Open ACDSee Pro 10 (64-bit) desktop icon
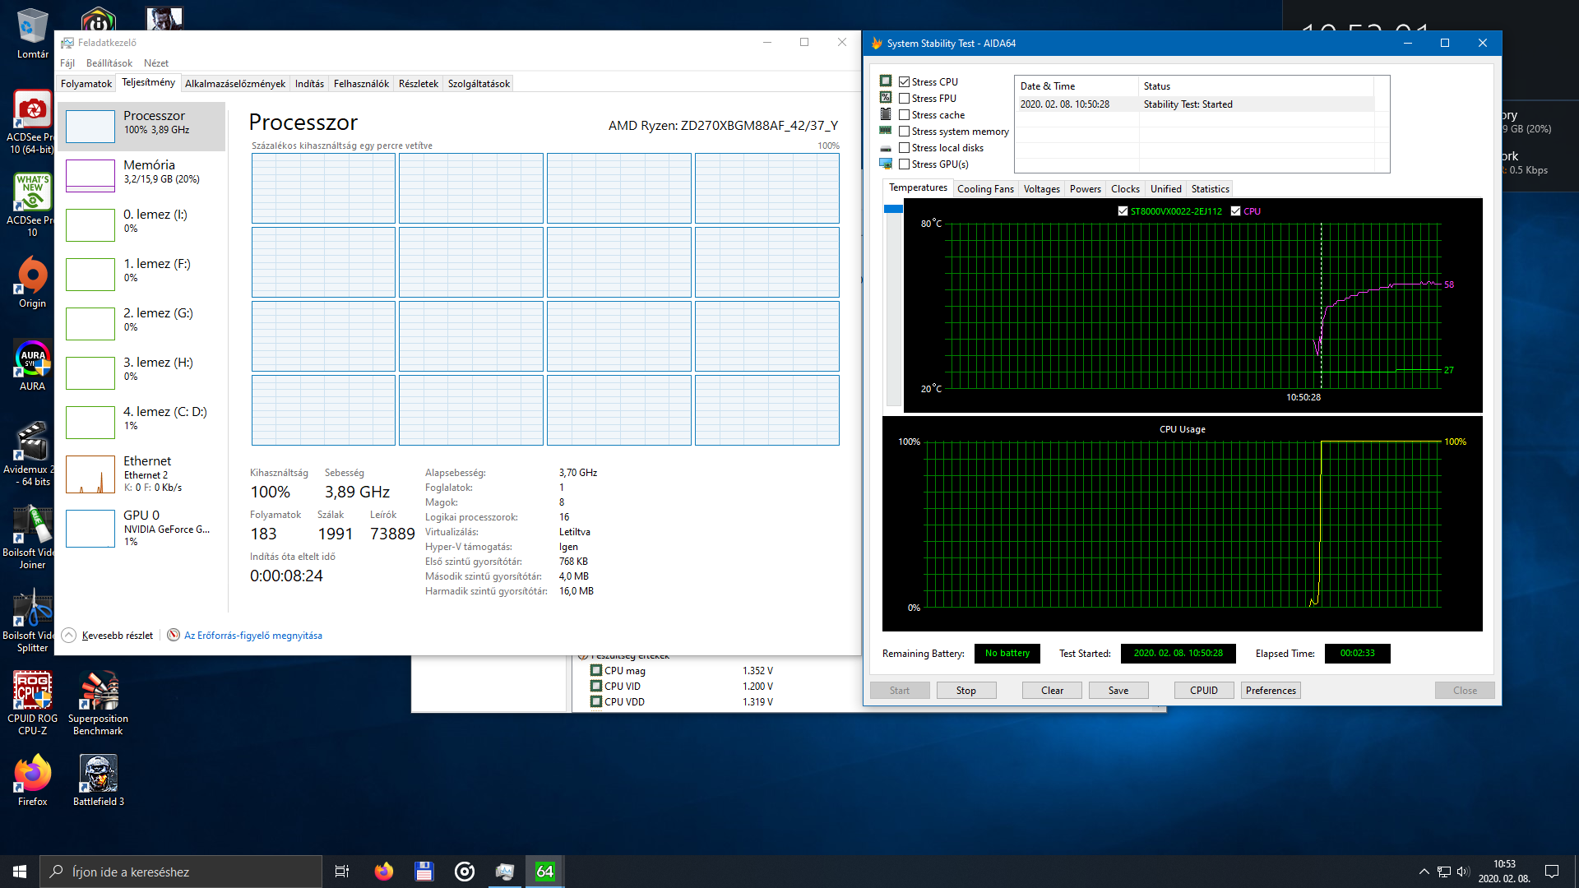The height and width of the screenshot is (888, 1579). point(32,122)
